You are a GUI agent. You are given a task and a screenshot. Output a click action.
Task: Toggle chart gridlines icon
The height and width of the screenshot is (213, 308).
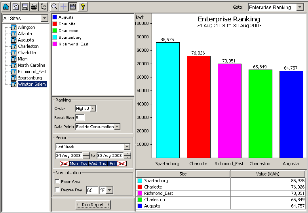(x=64, y=7)
